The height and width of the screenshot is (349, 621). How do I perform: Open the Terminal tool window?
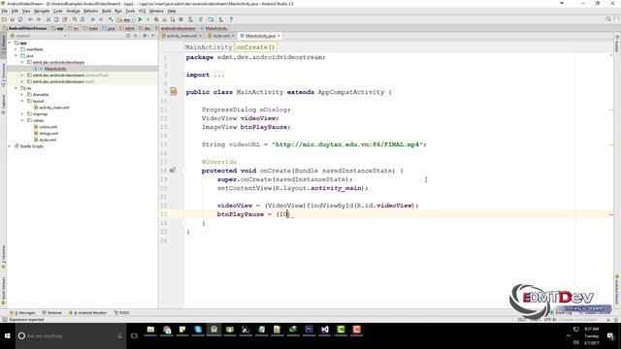(x=51, y=312)
